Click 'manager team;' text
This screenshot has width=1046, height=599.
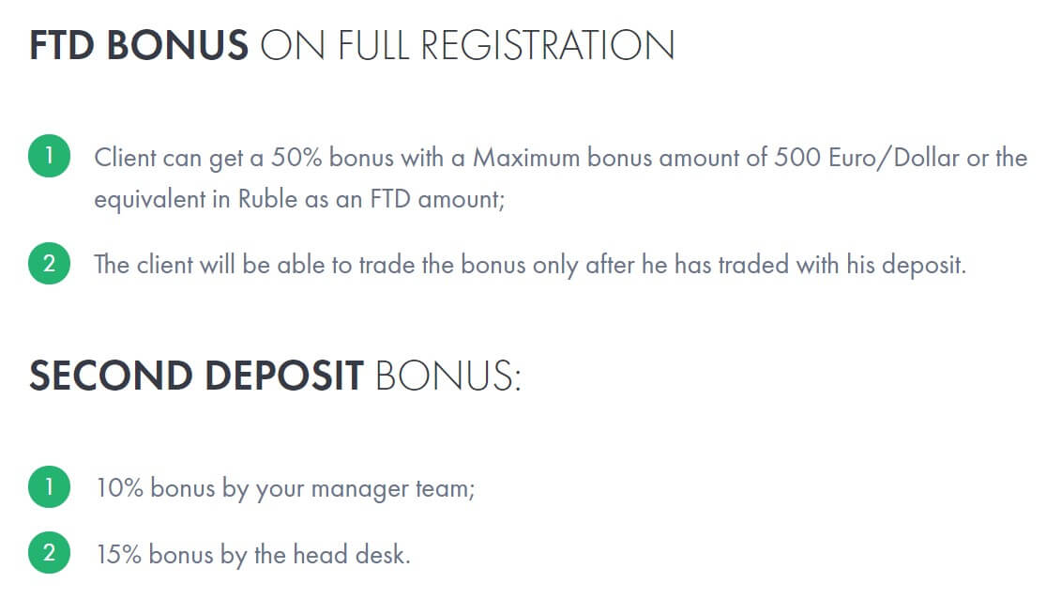tap(393, 489)
